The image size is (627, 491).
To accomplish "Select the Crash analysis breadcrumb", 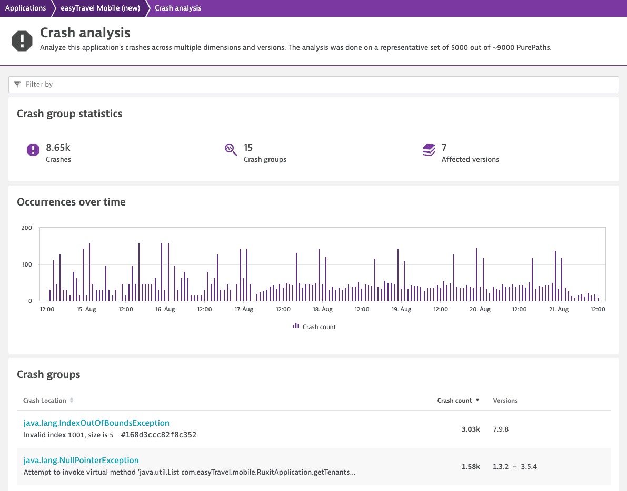I will click(x=178, y=8).
